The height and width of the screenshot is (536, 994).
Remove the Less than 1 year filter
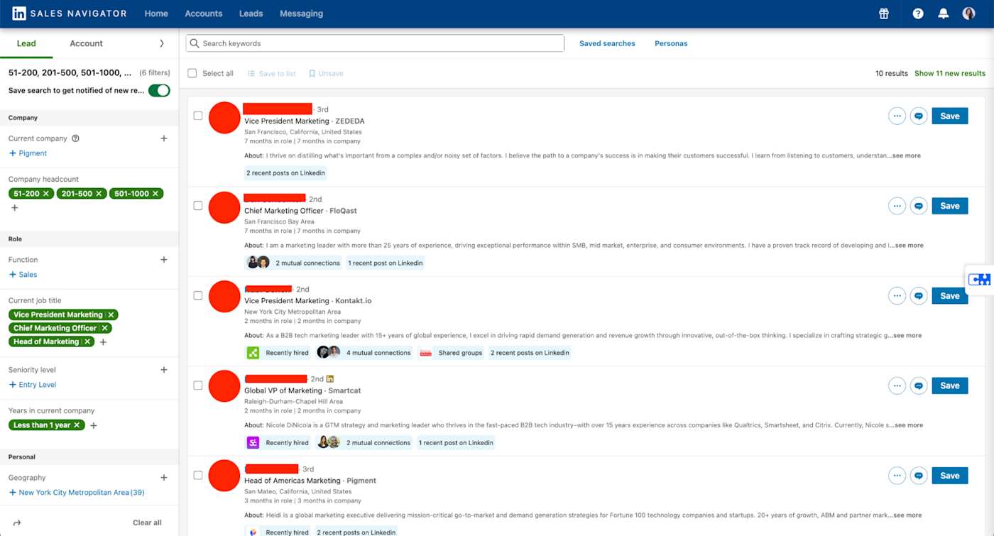point(77,425)
